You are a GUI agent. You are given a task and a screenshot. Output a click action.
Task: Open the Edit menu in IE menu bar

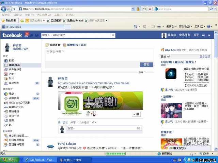click(17, 15)
